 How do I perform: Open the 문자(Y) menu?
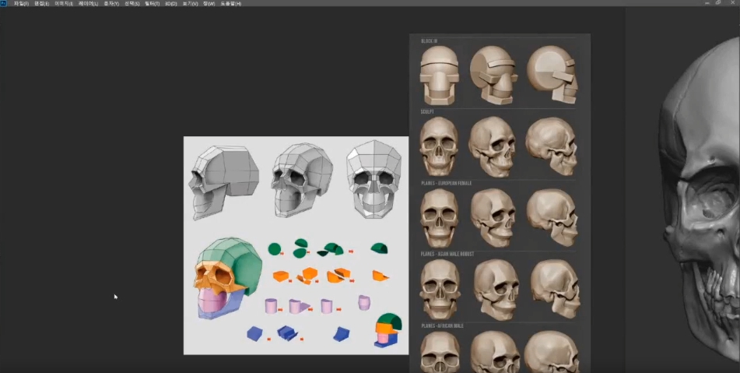coord(110,3)
